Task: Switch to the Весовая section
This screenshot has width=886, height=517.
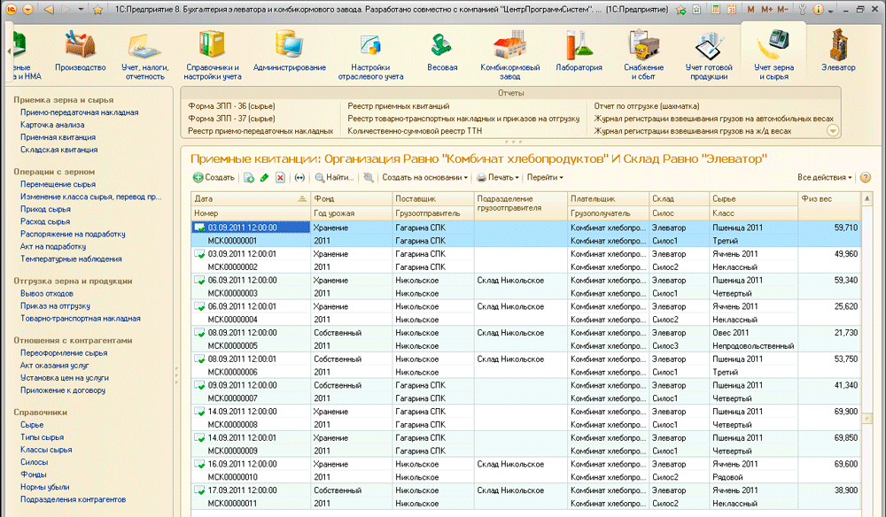Action: click(x=442, y=52)
